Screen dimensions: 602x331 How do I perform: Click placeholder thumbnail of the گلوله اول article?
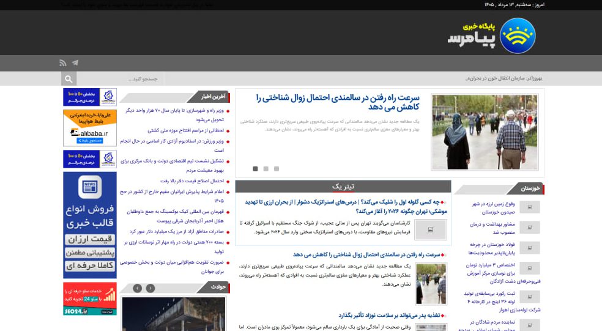(431, 229)
